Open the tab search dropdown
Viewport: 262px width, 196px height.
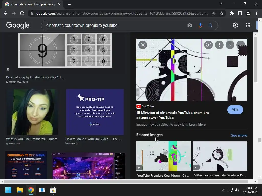pyautogui.click(x=221, y=4)
